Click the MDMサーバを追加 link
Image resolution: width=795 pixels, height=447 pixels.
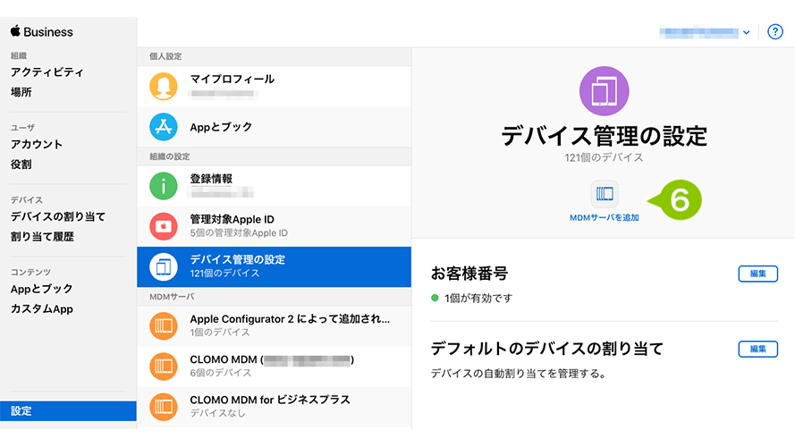click(x=605, y=218)
